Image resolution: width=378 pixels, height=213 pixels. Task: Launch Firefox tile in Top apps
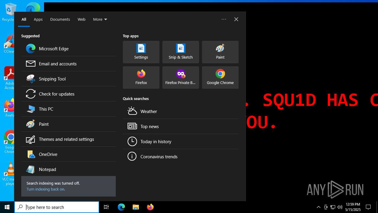[x=141, y=78]
